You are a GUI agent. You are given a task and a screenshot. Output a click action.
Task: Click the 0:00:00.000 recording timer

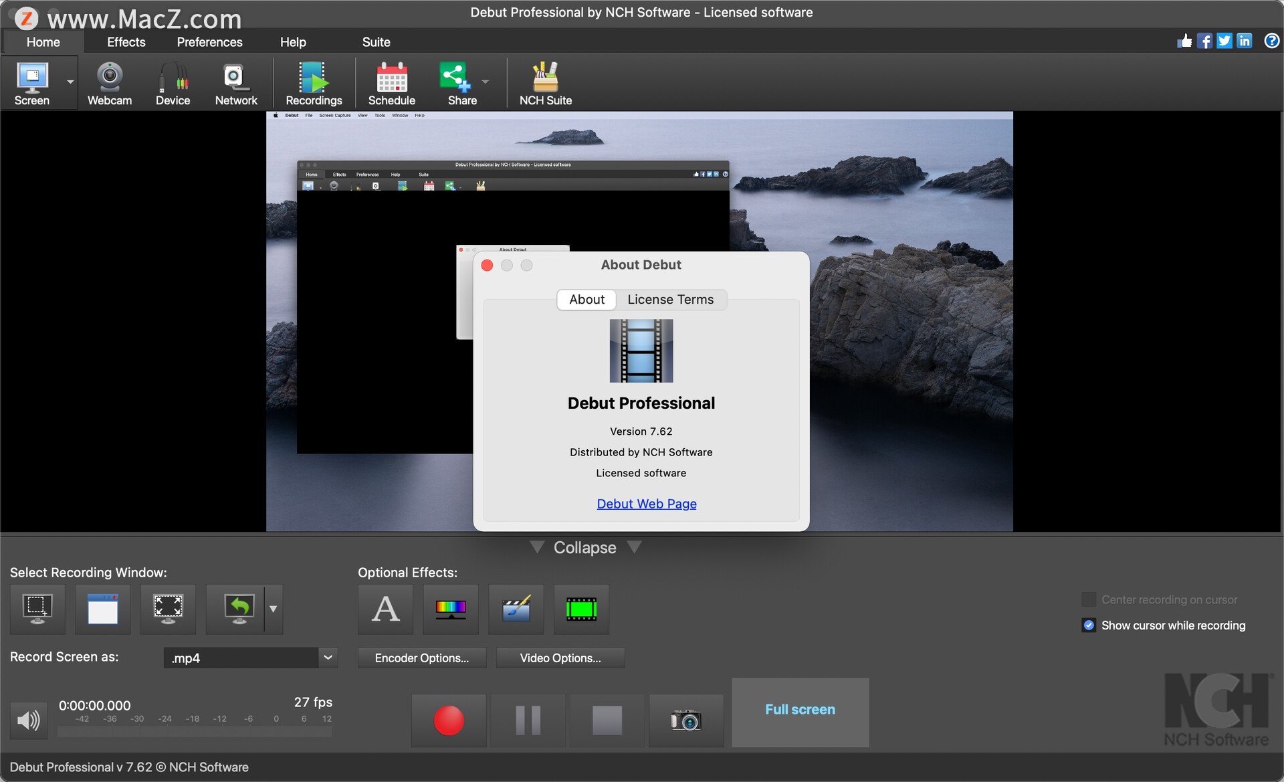pos(95,705)
